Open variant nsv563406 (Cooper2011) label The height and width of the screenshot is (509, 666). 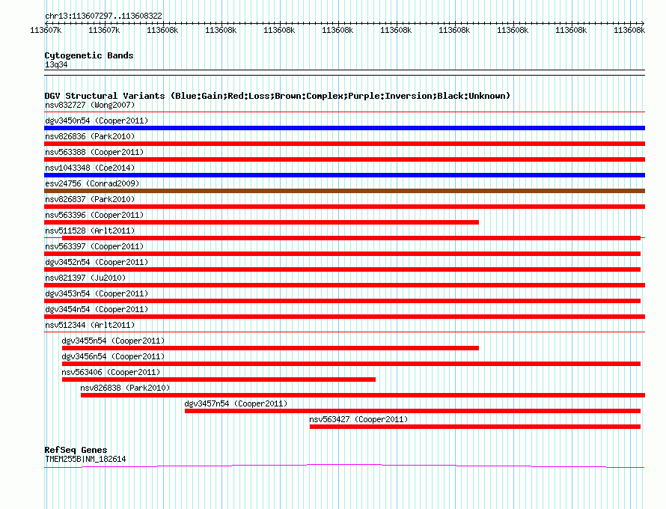click(x=111, y=372)
